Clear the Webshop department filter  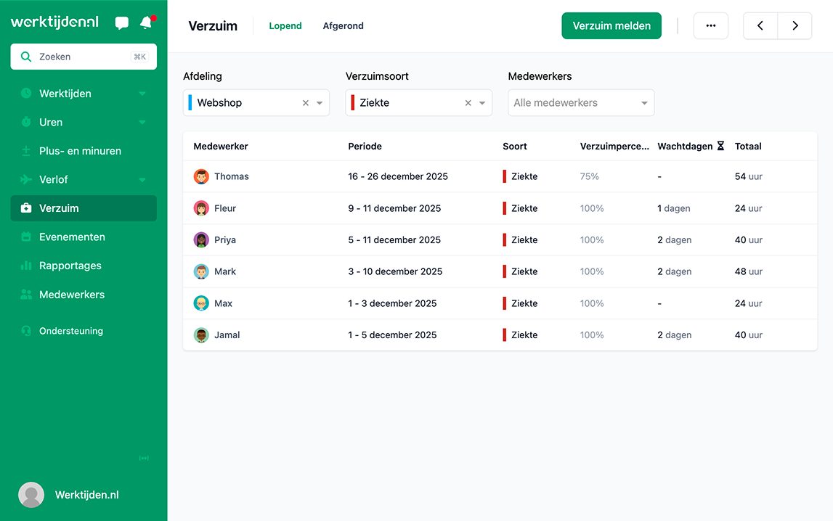click(x=305, y=102)
